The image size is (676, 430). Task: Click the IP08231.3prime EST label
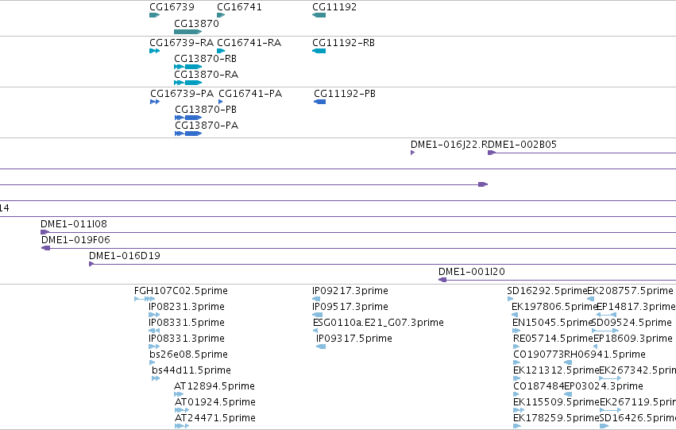[x=187, y=307]
